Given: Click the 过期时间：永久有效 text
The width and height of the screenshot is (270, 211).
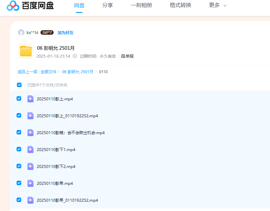Looking at the screenshot, I should [98, 56].
